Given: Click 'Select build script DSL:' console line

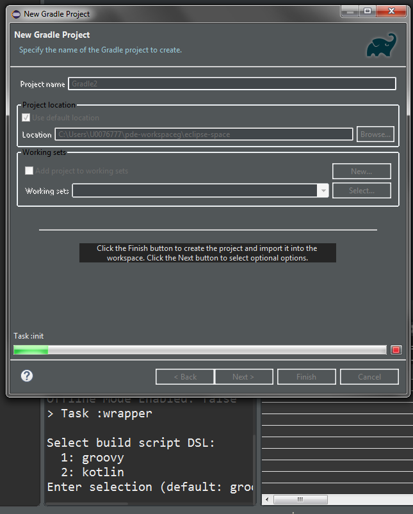Looking at the screenshot, I should pos(131,443).
